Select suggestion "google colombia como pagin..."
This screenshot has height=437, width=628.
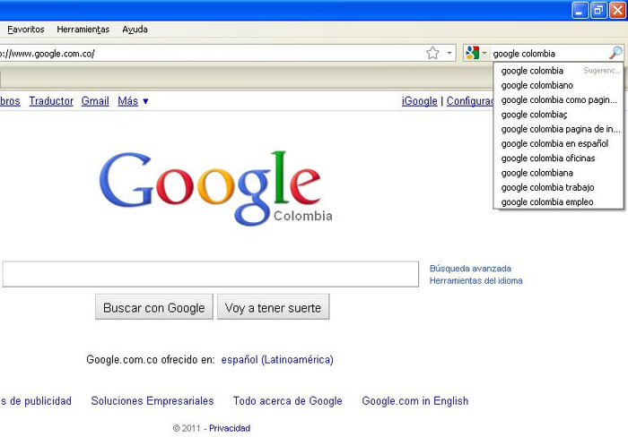tap(558, 100)
